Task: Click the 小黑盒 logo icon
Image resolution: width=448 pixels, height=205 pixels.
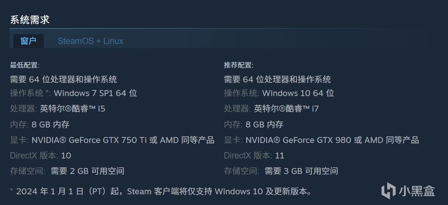Action: click(x=388, y=191)
